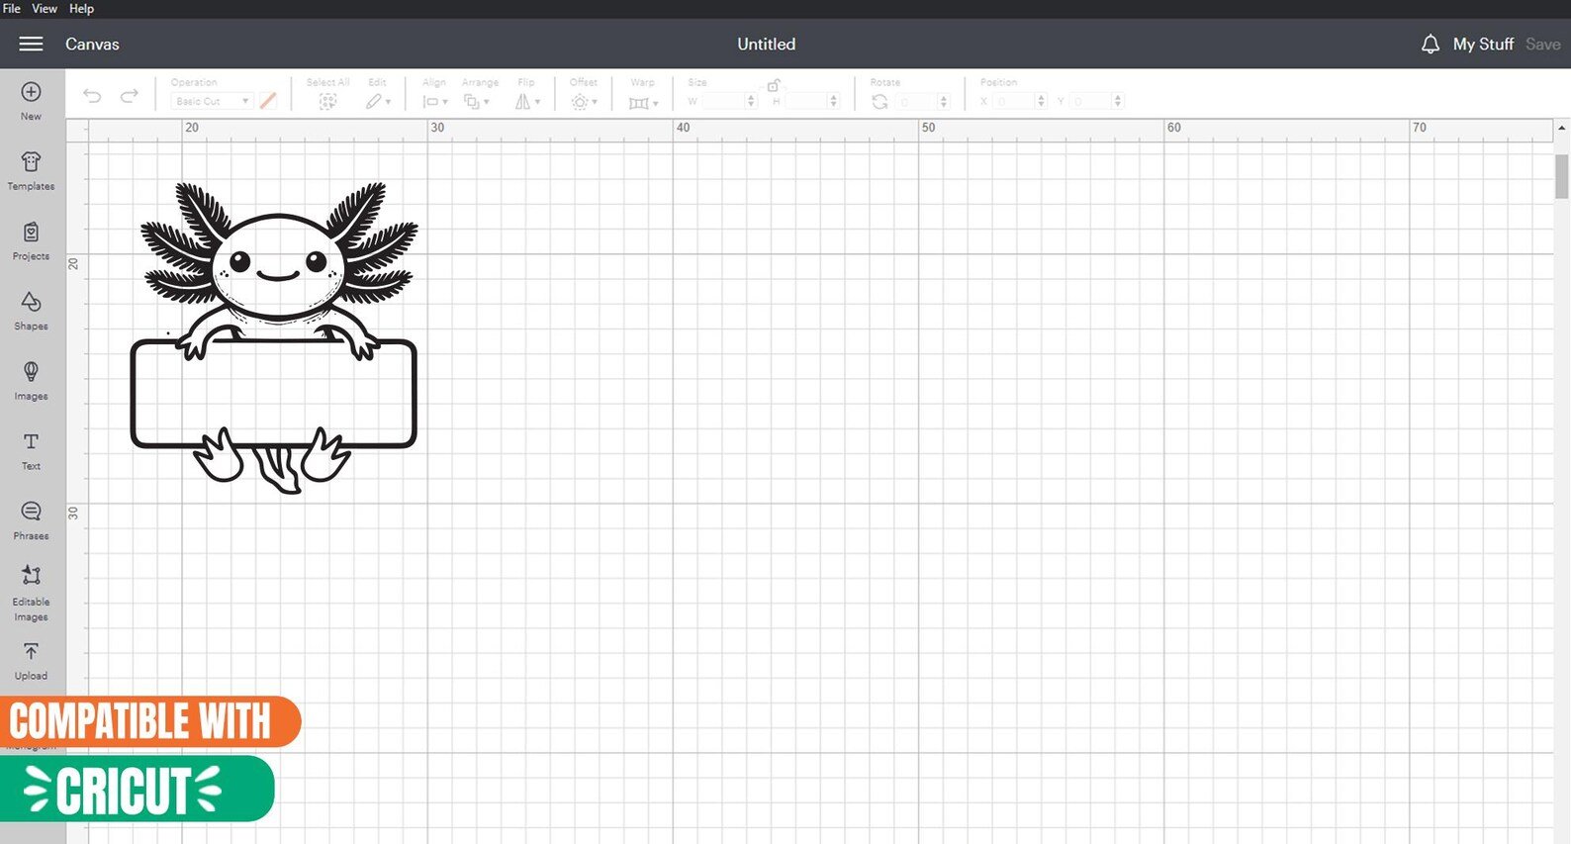Click the X position field
This screenshot has width=1571, height=844.
pos(1014,101)
